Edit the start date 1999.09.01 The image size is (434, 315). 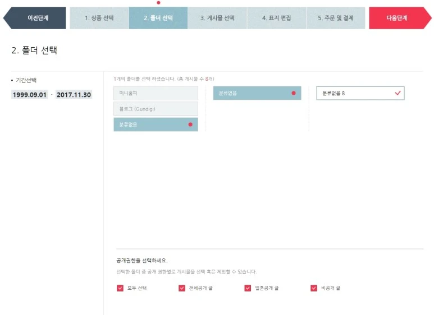point(30,95)
